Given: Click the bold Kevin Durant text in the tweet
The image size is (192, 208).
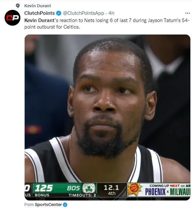Looking at the screenshot, I should tap(39, 20).
